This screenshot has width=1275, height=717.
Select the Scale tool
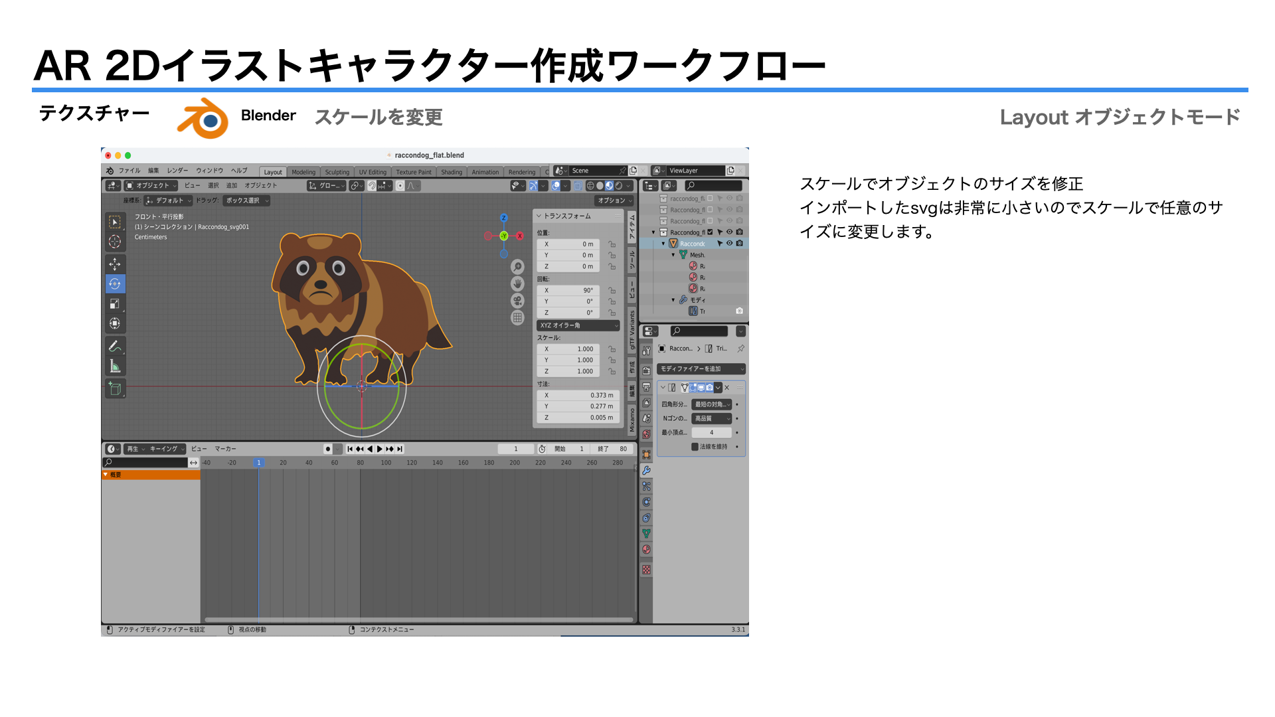(x=115, y=304)
